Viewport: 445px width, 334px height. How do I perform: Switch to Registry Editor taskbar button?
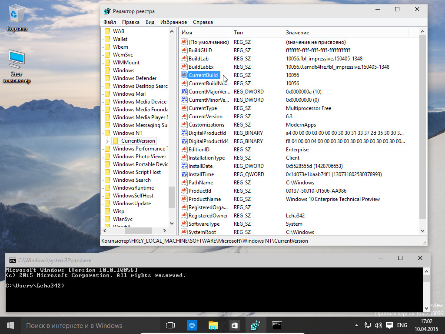click(256, 325)
